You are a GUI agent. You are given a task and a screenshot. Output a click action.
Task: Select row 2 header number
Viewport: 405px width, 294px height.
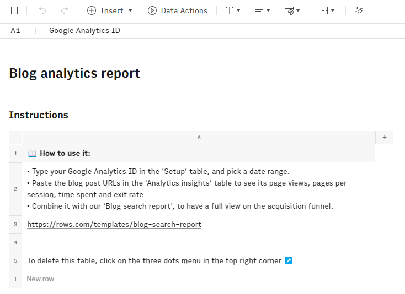[x=15, y=189]
